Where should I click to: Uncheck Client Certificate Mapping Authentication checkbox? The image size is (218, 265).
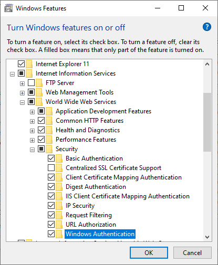pos(51,177)
